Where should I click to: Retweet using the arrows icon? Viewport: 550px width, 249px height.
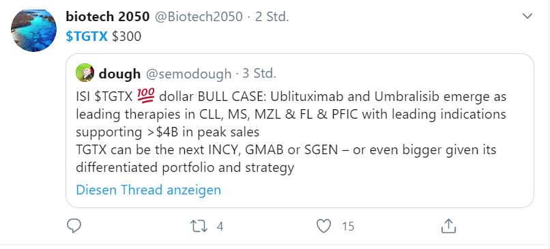pyautogui.click(x=199, y=226)
